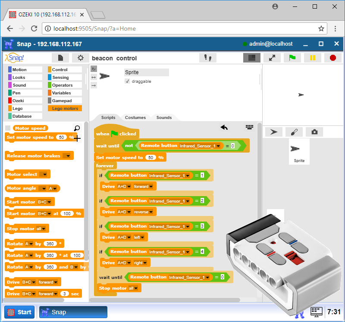Click the palette vertical scrollbar
This screenshot has height=322, width=345.
coord(86,191)
